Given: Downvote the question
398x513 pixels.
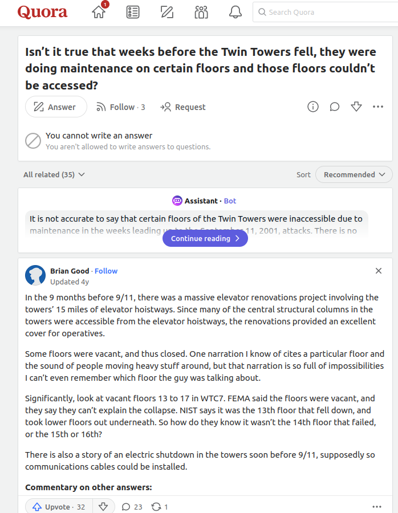Looking at the screenshot, I should tap(356, 107).
